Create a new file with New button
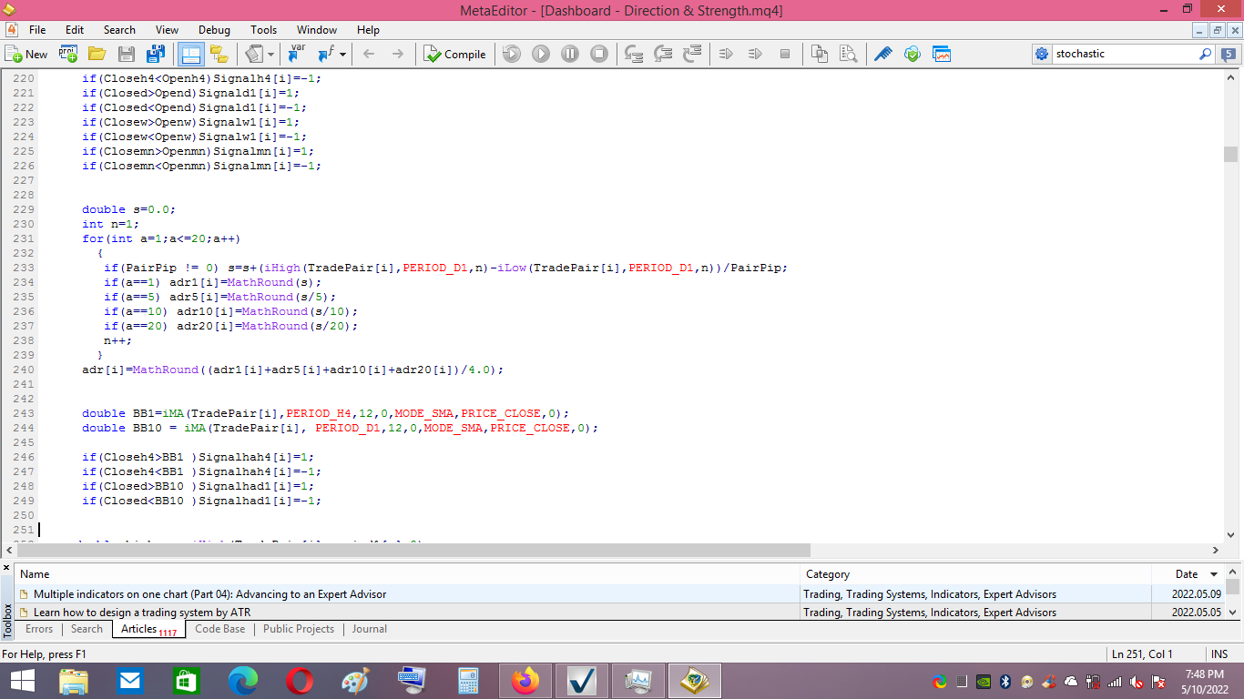Viewport: 1244px width, 699px height. (26, 55)
